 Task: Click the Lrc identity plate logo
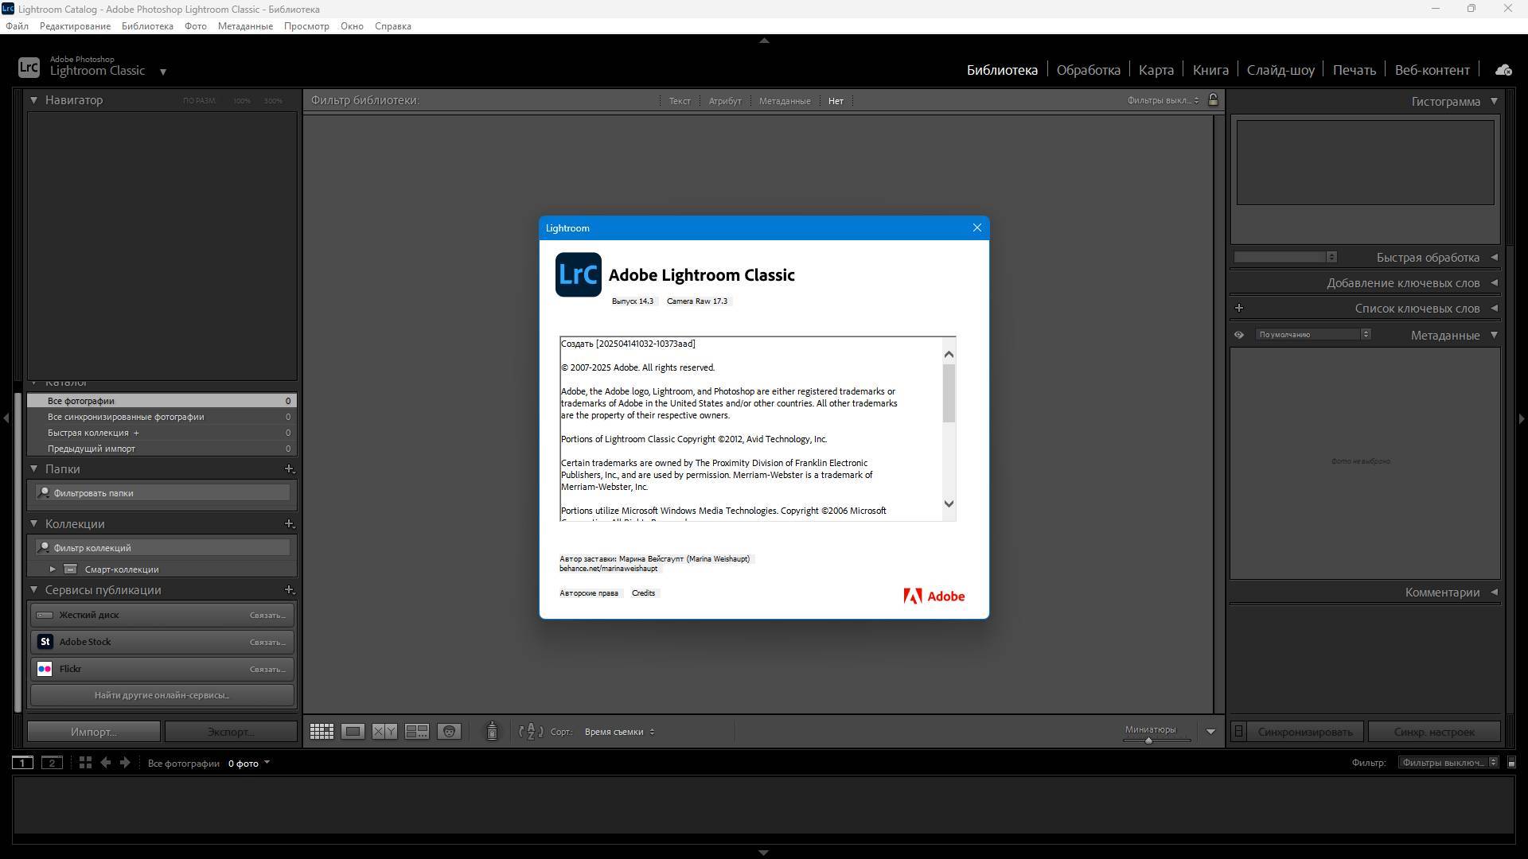tap(29, 68)
